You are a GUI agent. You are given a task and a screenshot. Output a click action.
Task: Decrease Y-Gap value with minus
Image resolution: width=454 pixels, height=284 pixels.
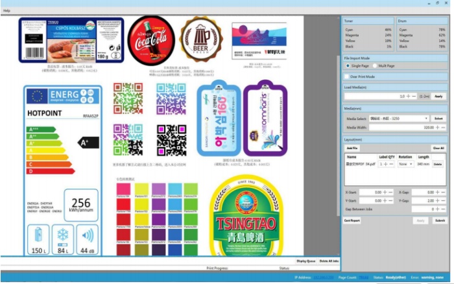click(443, 200)
